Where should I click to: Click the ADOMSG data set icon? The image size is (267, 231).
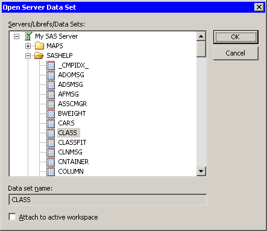click(x=51, y=75)
